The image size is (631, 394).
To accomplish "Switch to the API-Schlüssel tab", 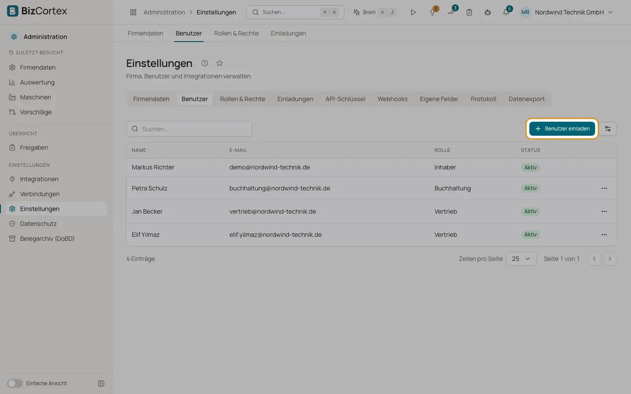I will tap(345, 99).
